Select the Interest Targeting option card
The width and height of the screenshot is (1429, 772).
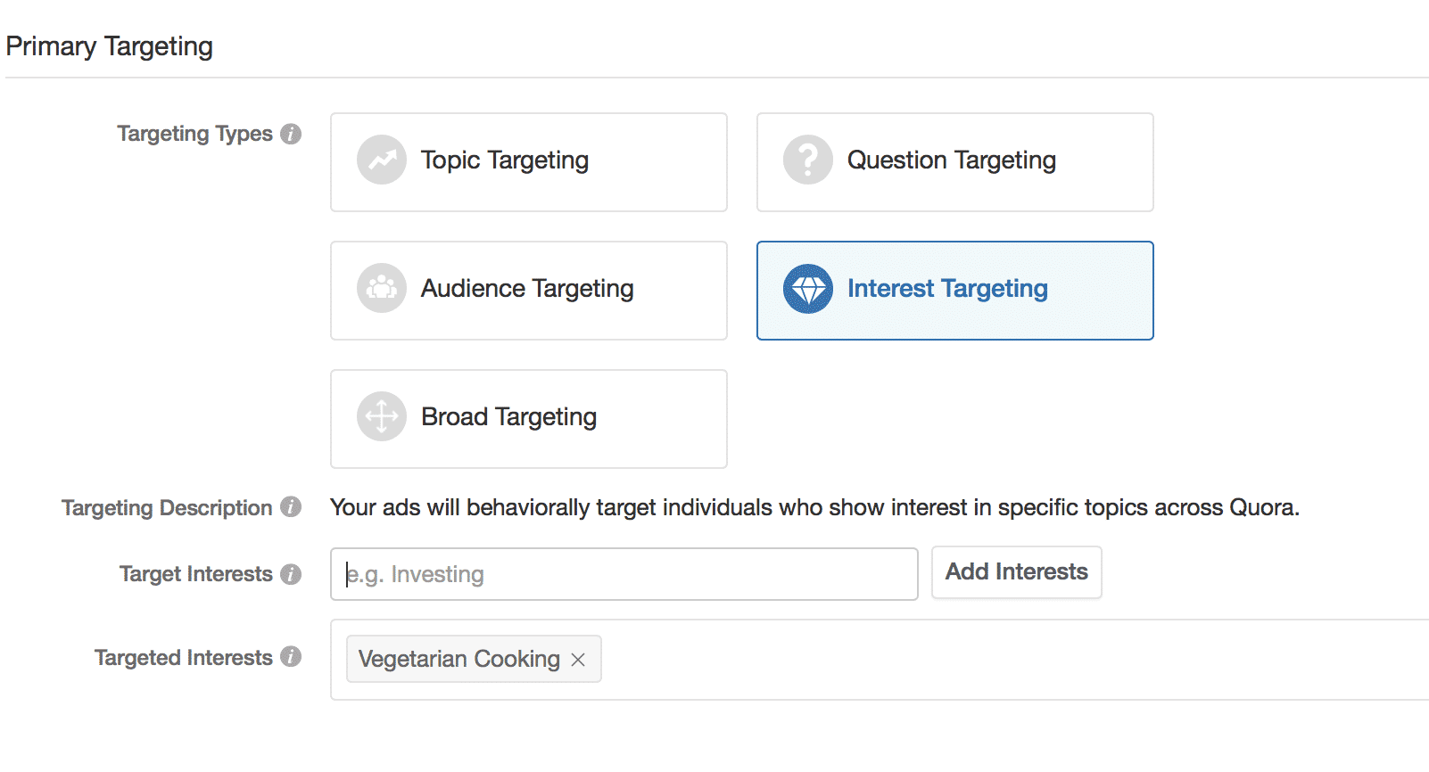coord(955,291)
